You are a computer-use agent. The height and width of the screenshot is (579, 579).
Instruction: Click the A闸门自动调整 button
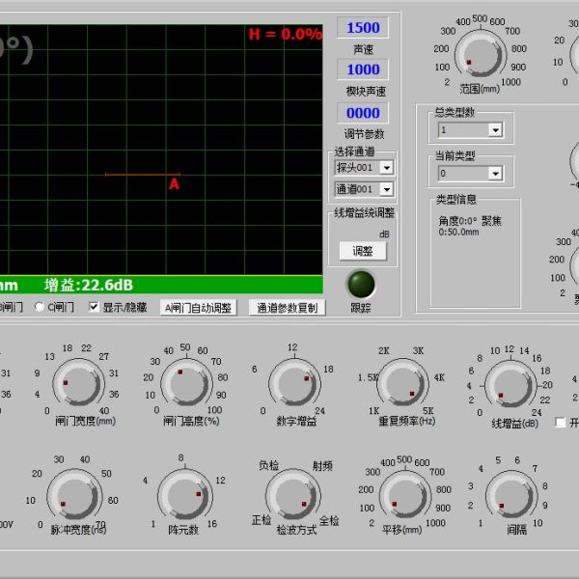[198, 308]
